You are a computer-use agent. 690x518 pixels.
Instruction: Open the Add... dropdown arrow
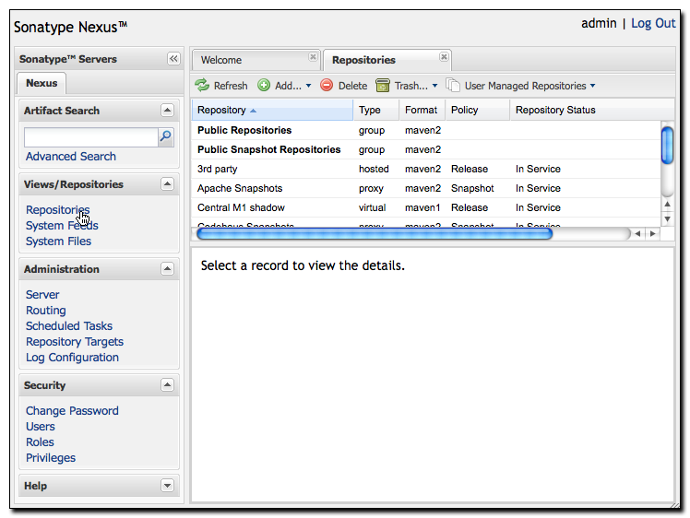click(308, 86)
